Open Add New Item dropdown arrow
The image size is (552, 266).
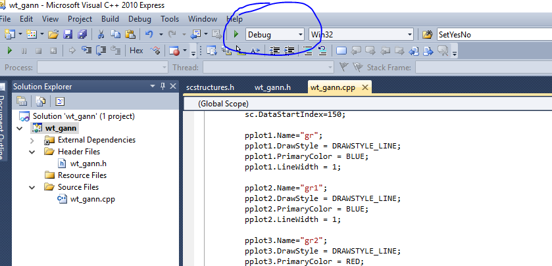pos(42,34)
